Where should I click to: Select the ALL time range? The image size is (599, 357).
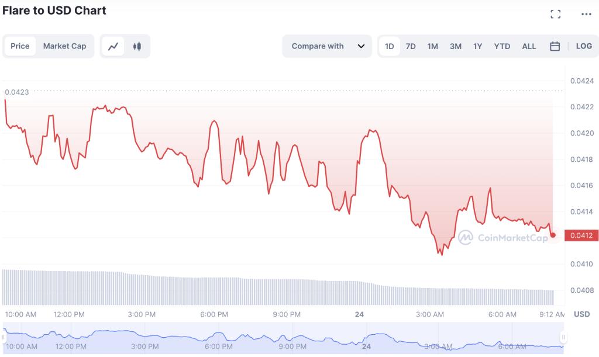pyautogui.click(x=529, y=46)
